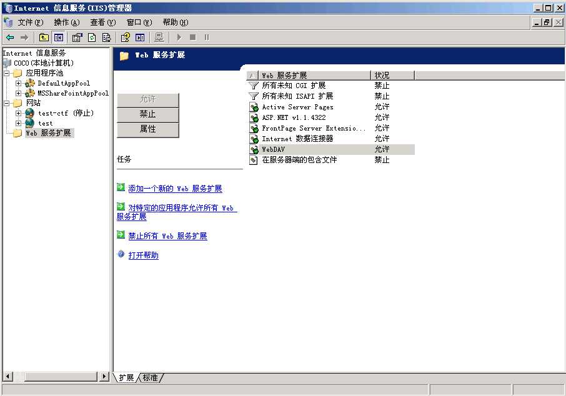This screenshot has height=396, width=566.
Task: Click the Help toolbar icon
Action: click(125, 37)
